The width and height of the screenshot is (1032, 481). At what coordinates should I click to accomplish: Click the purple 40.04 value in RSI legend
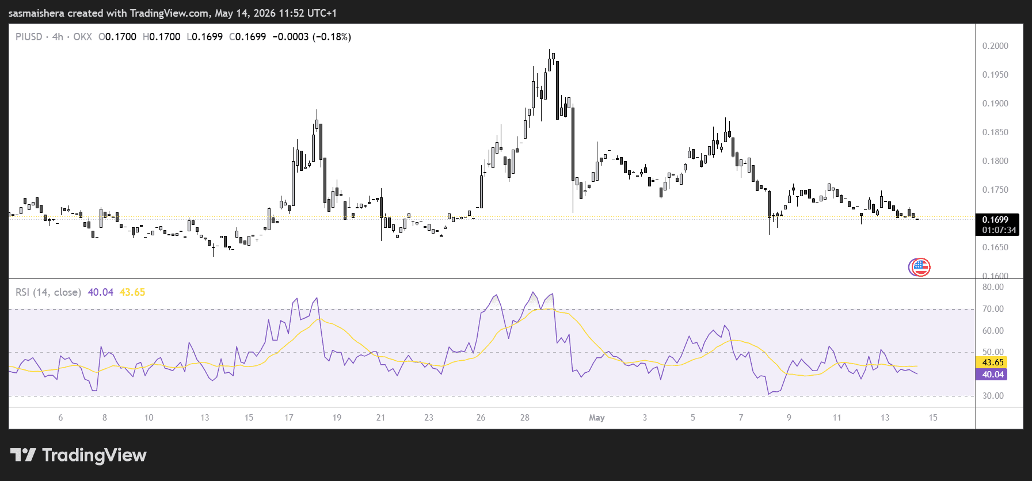click(101, 292)
